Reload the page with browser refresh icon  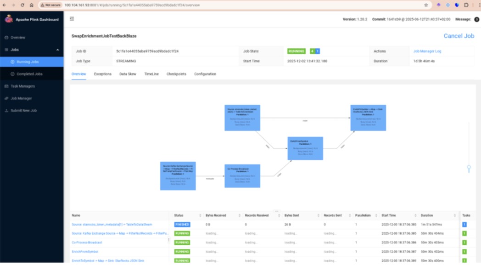tap(22, 5)
